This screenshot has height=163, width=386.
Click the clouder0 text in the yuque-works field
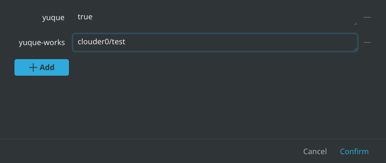point(93,41)
